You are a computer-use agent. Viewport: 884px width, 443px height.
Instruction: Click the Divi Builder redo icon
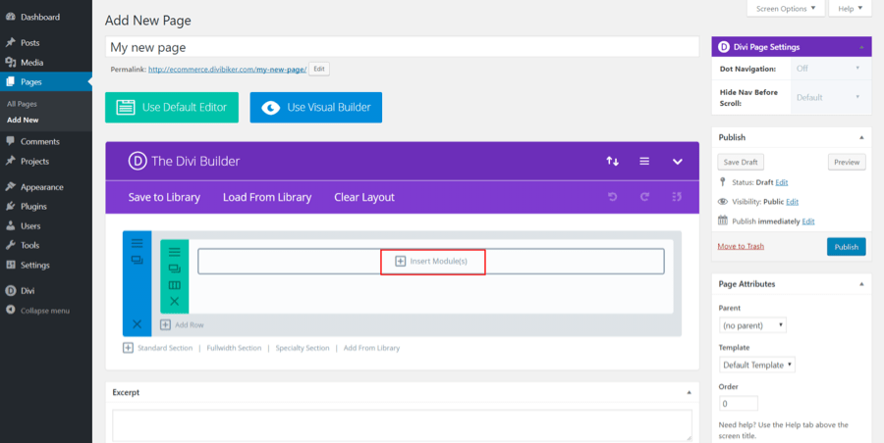tap(644, 197)
